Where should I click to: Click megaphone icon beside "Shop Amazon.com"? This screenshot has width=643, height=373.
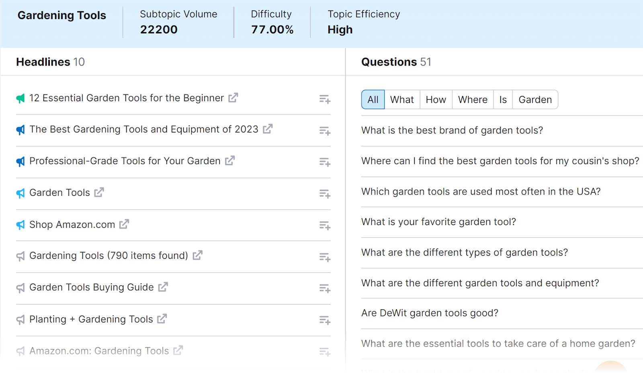(20, 225)
